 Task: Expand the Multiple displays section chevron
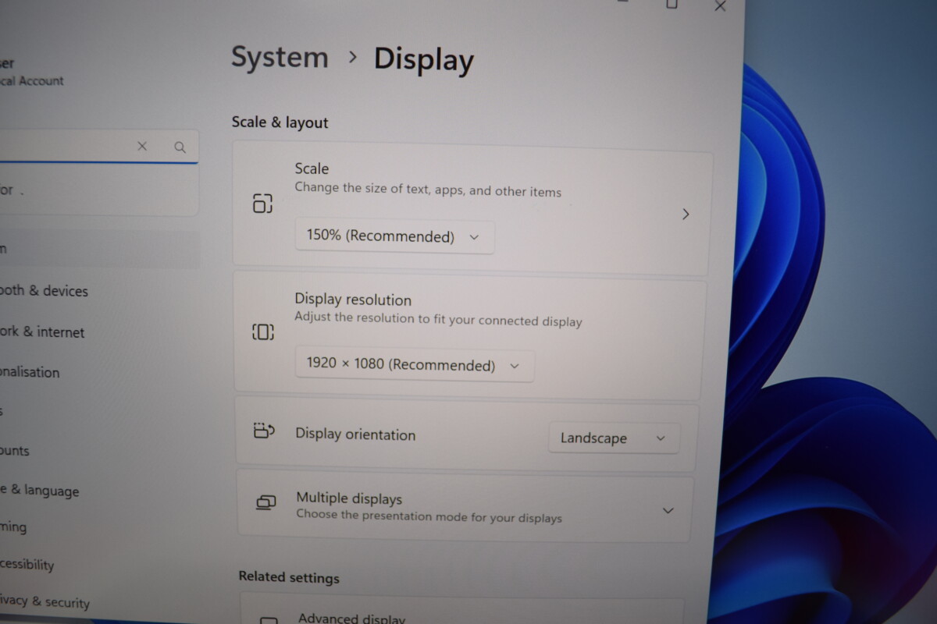coord(668,511)
